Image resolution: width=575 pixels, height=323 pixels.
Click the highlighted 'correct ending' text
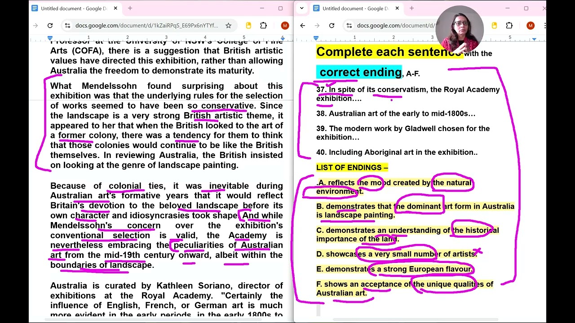(361, 72)
